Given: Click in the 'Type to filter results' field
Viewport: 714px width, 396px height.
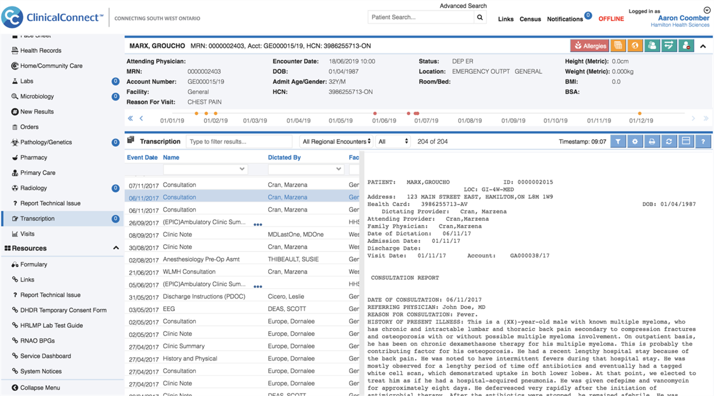Looking at the screenshot, I should pos(239,141).
